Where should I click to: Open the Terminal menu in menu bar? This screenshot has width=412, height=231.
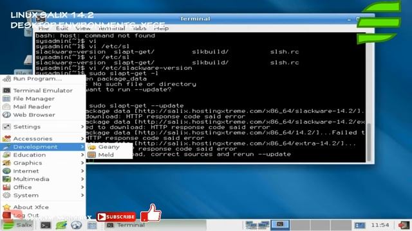[x=111, y=28]
